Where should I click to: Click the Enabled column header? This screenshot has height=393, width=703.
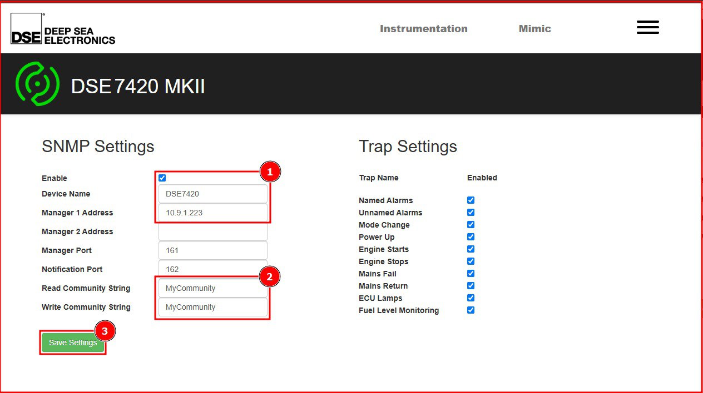(482, 178)
